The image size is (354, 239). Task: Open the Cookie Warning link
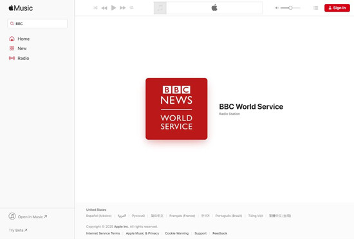pos(177,233)
